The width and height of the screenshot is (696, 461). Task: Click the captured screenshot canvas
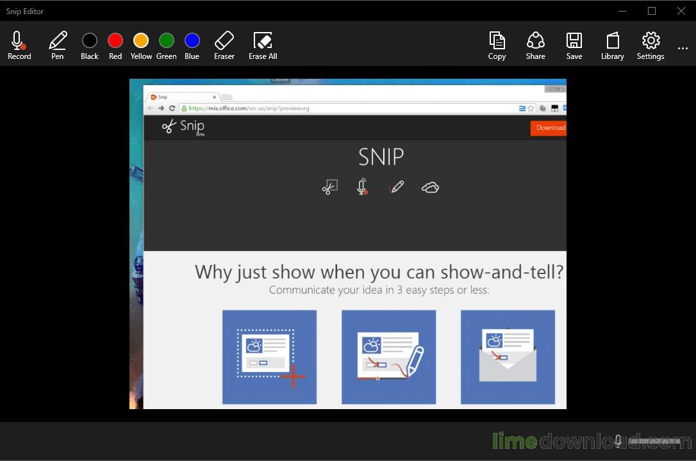[347, 244]
